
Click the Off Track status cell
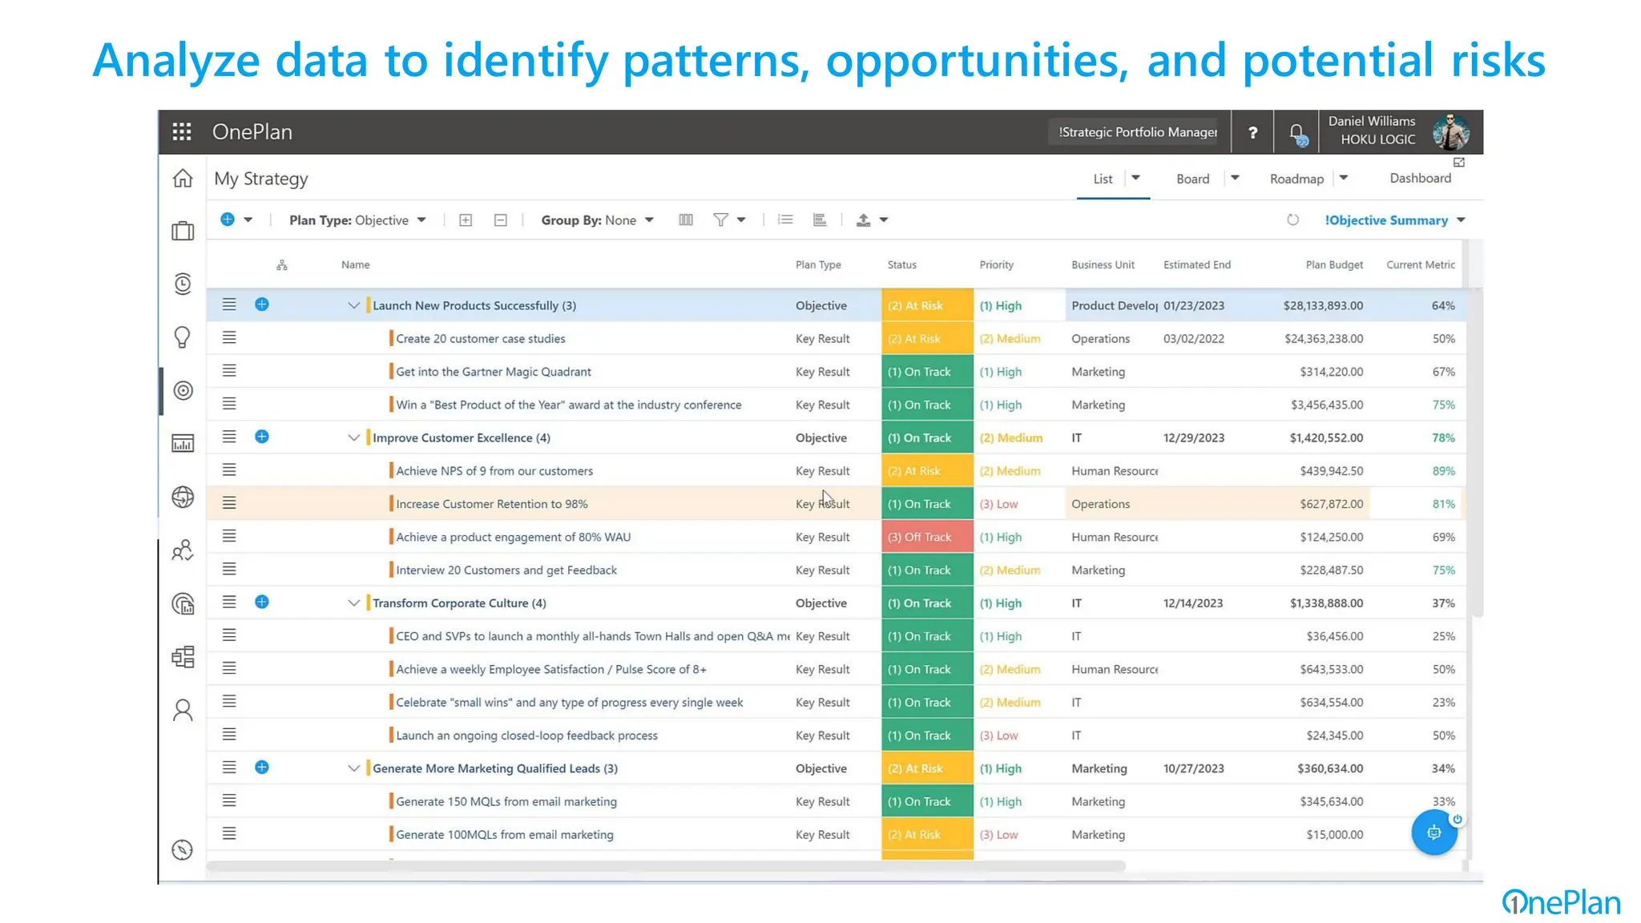click(927, 537)
